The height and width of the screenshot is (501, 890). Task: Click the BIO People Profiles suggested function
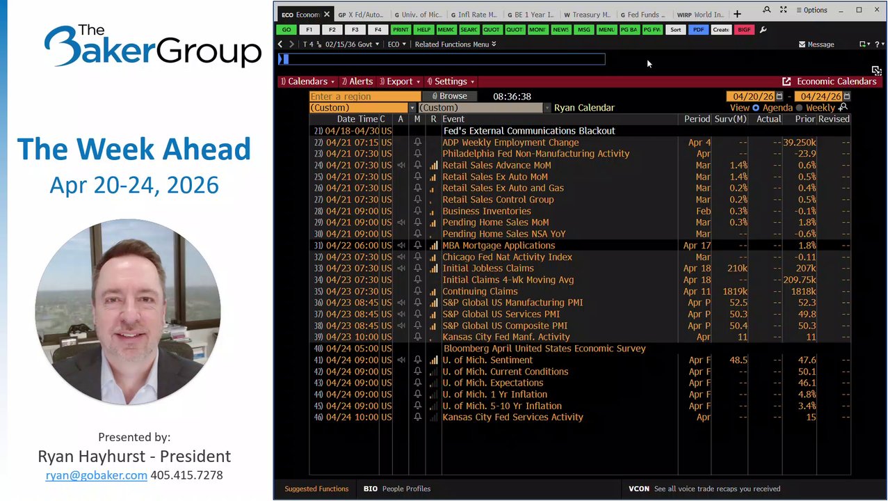pyautogui.click(x=397, y=488)
